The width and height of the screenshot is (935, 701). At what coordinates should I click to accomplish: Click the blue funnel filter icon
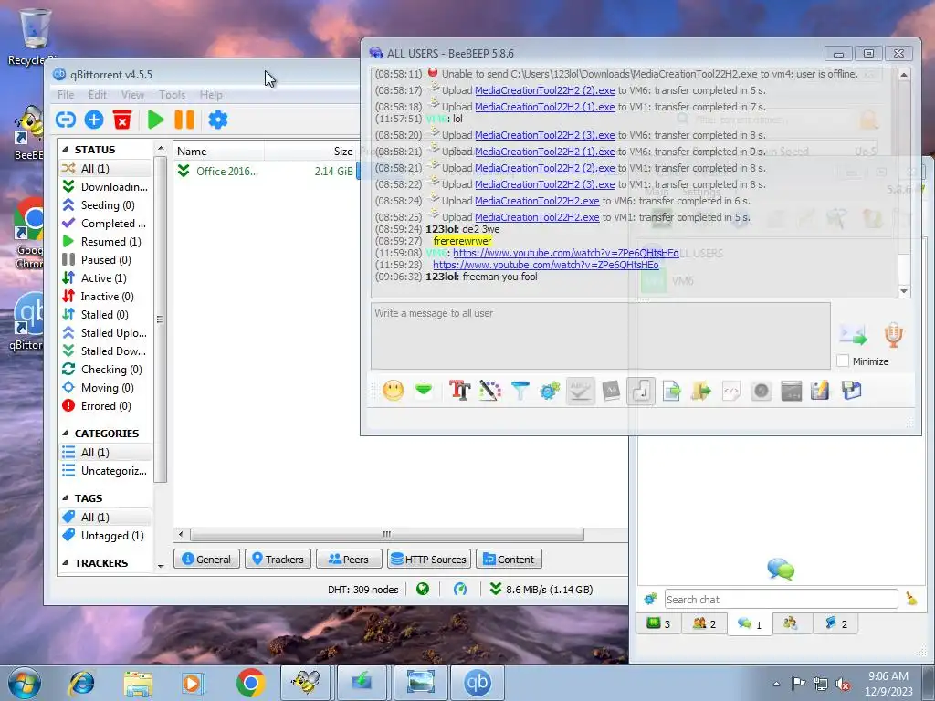(x=520, y=391)
